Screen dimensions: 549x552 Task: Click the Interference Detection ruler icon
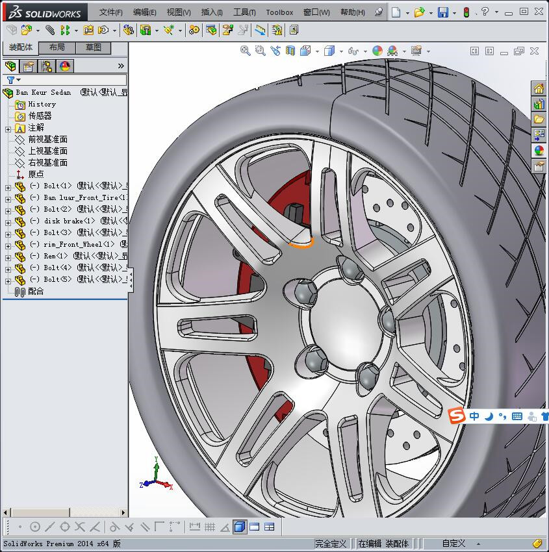[261, 31]
